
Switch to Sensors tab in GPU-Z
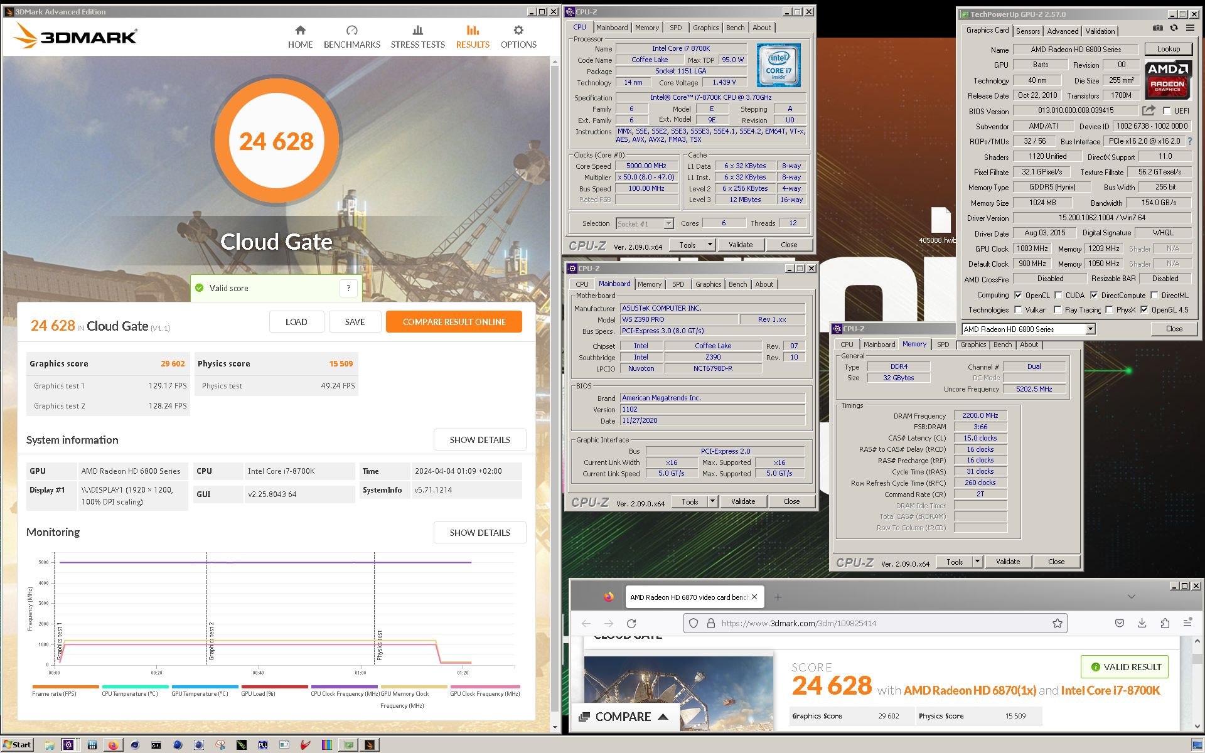(1028, 31)
